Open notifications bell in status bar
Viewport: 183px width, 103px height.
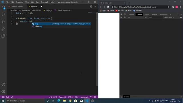[95, 97]
